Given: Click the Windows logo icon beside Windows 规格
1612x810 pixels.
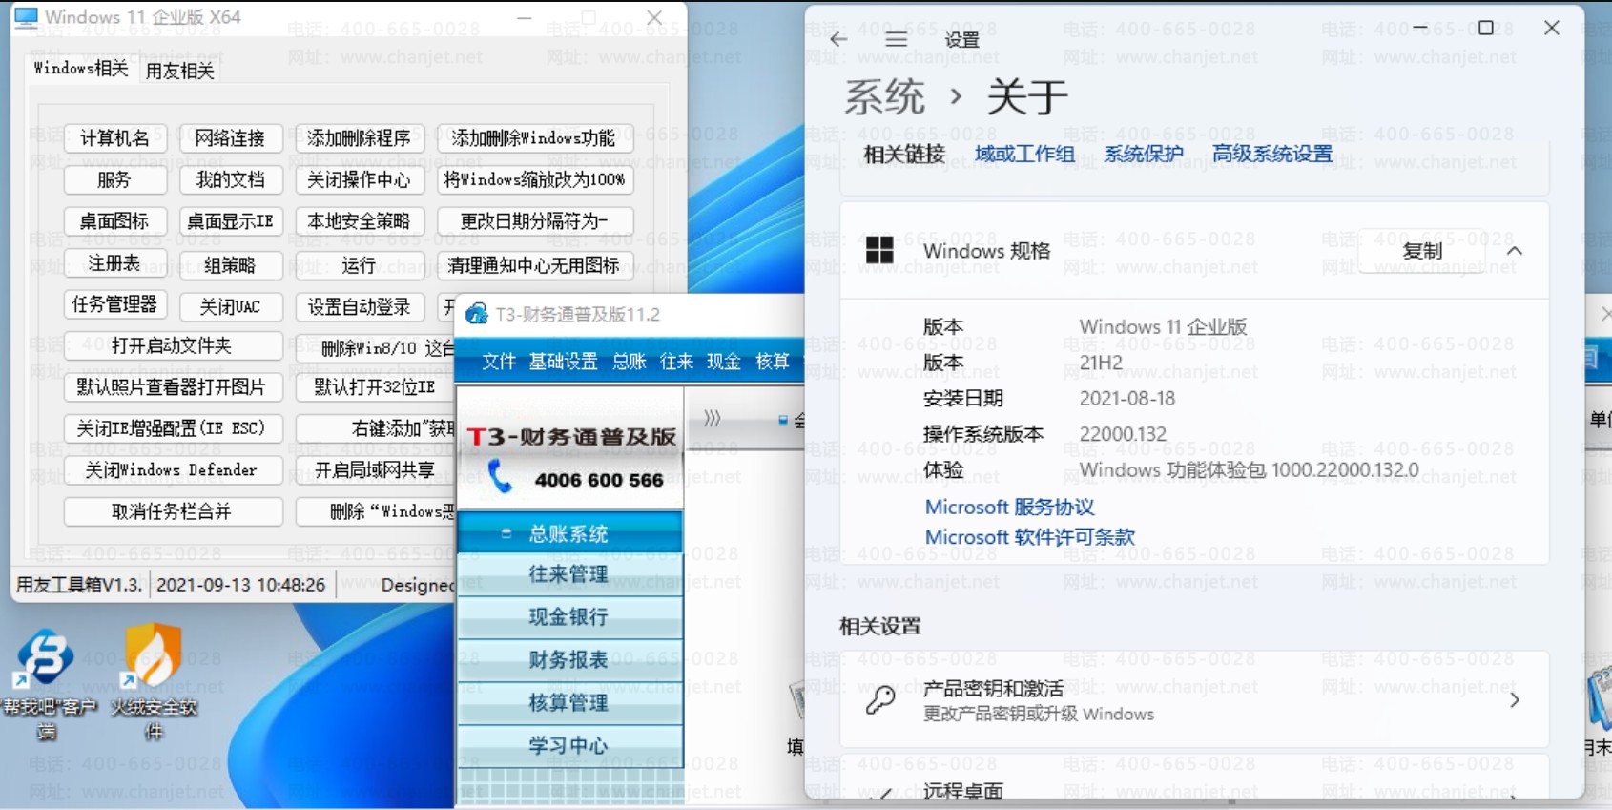Looking at the screenshot, I should coord(879,250).
